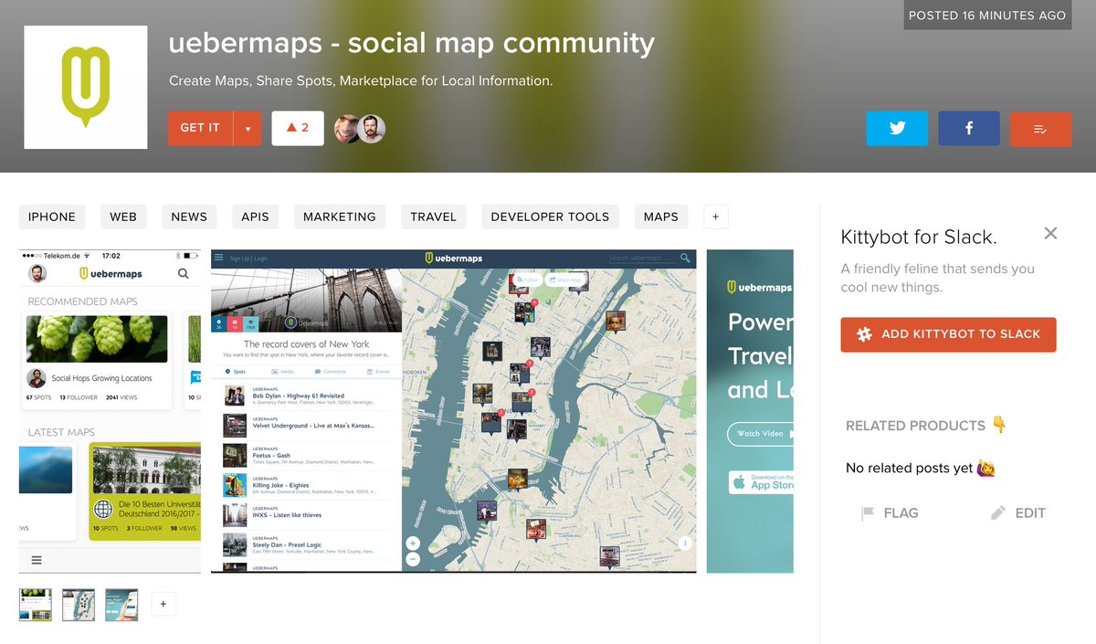Click Social Hops Growing Locations card

click(x=97, y=359)
